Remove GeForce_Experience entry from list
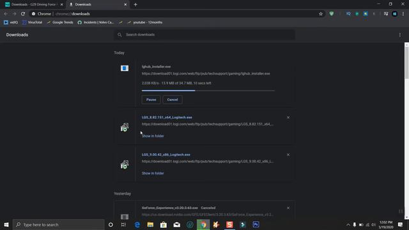The image size is (409, 230). (288, 208)
